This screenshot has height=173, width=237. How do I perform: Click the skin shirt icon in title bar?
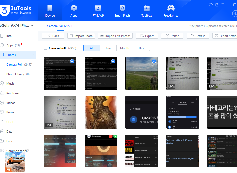pyautogui.click(x=211, y=5)
